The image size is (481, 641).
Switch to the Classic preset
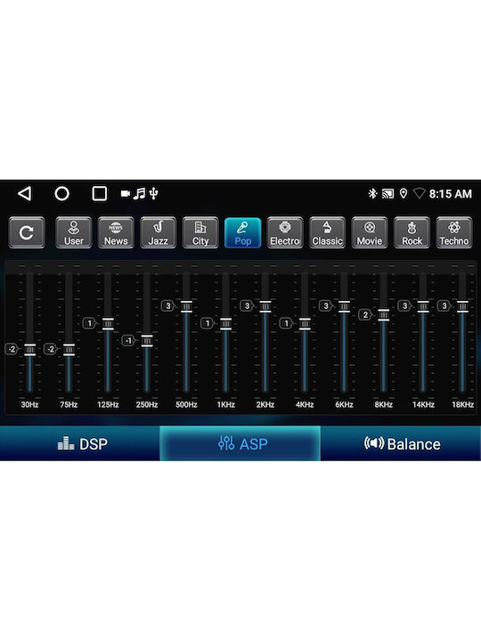[327, 232]
